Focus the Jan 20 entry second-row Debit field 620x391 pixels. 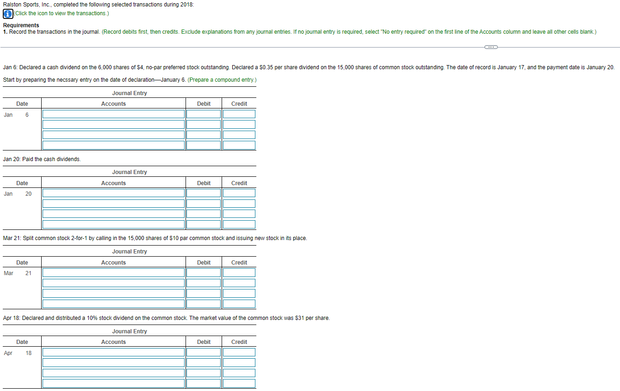[x=204, y=204]
